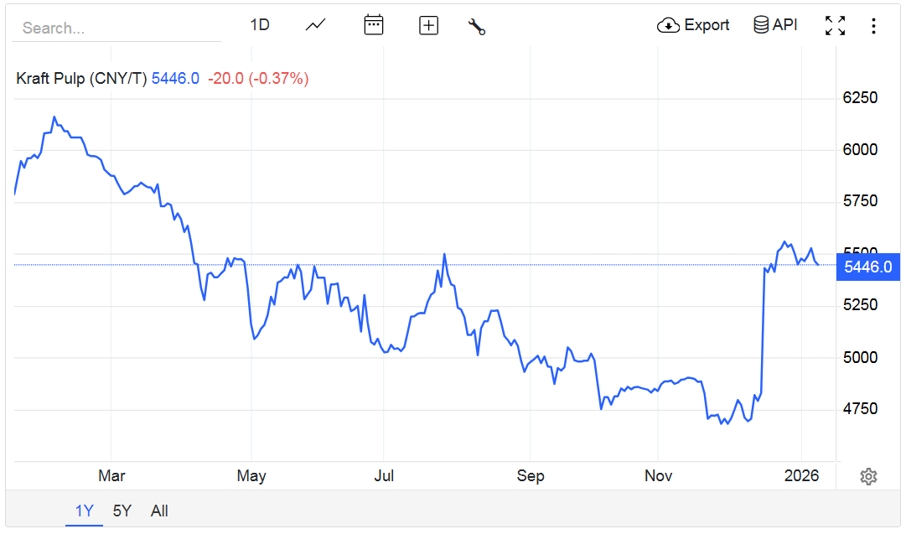
Task: Click the Kraft Pulp (CNY/T) series label
Action: coord(81,79)
